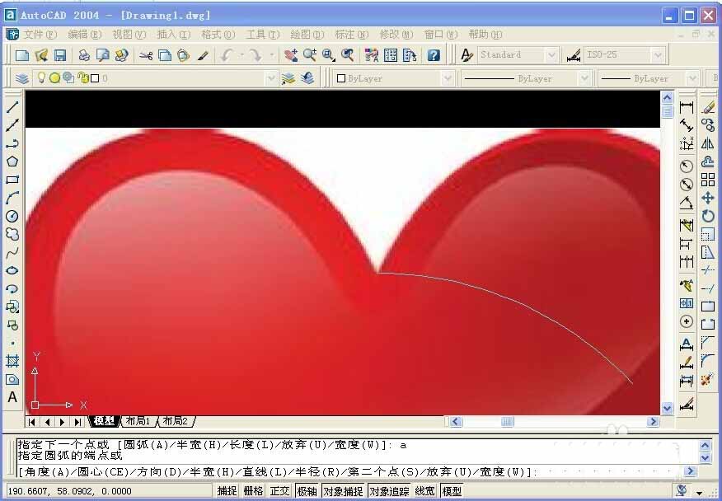Open the 视图(V) menu
This screenshot has height=501, width=722.
pos(129,35)
